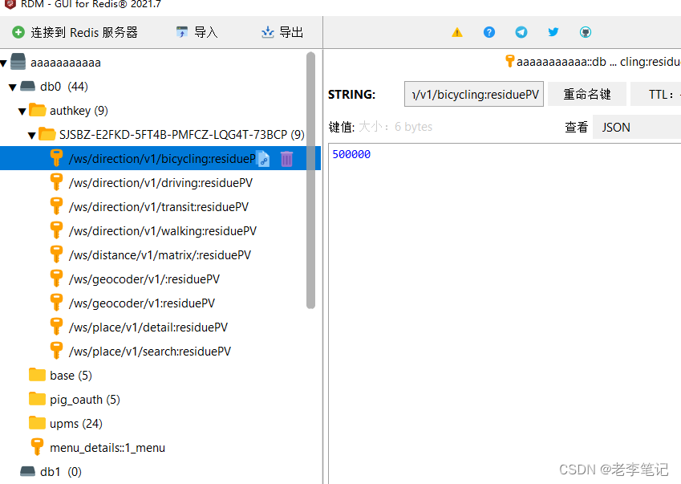
Task: Click the import icon
Action: [182, 32]
